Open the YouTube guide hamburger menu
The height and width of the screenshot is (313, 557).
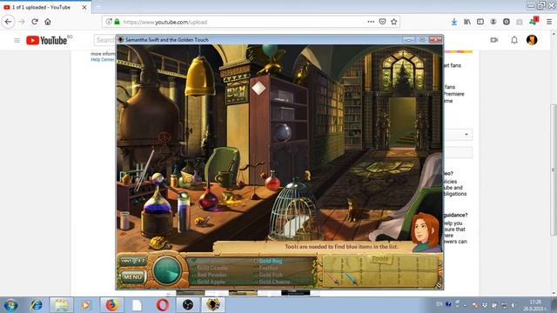point(17,41)
